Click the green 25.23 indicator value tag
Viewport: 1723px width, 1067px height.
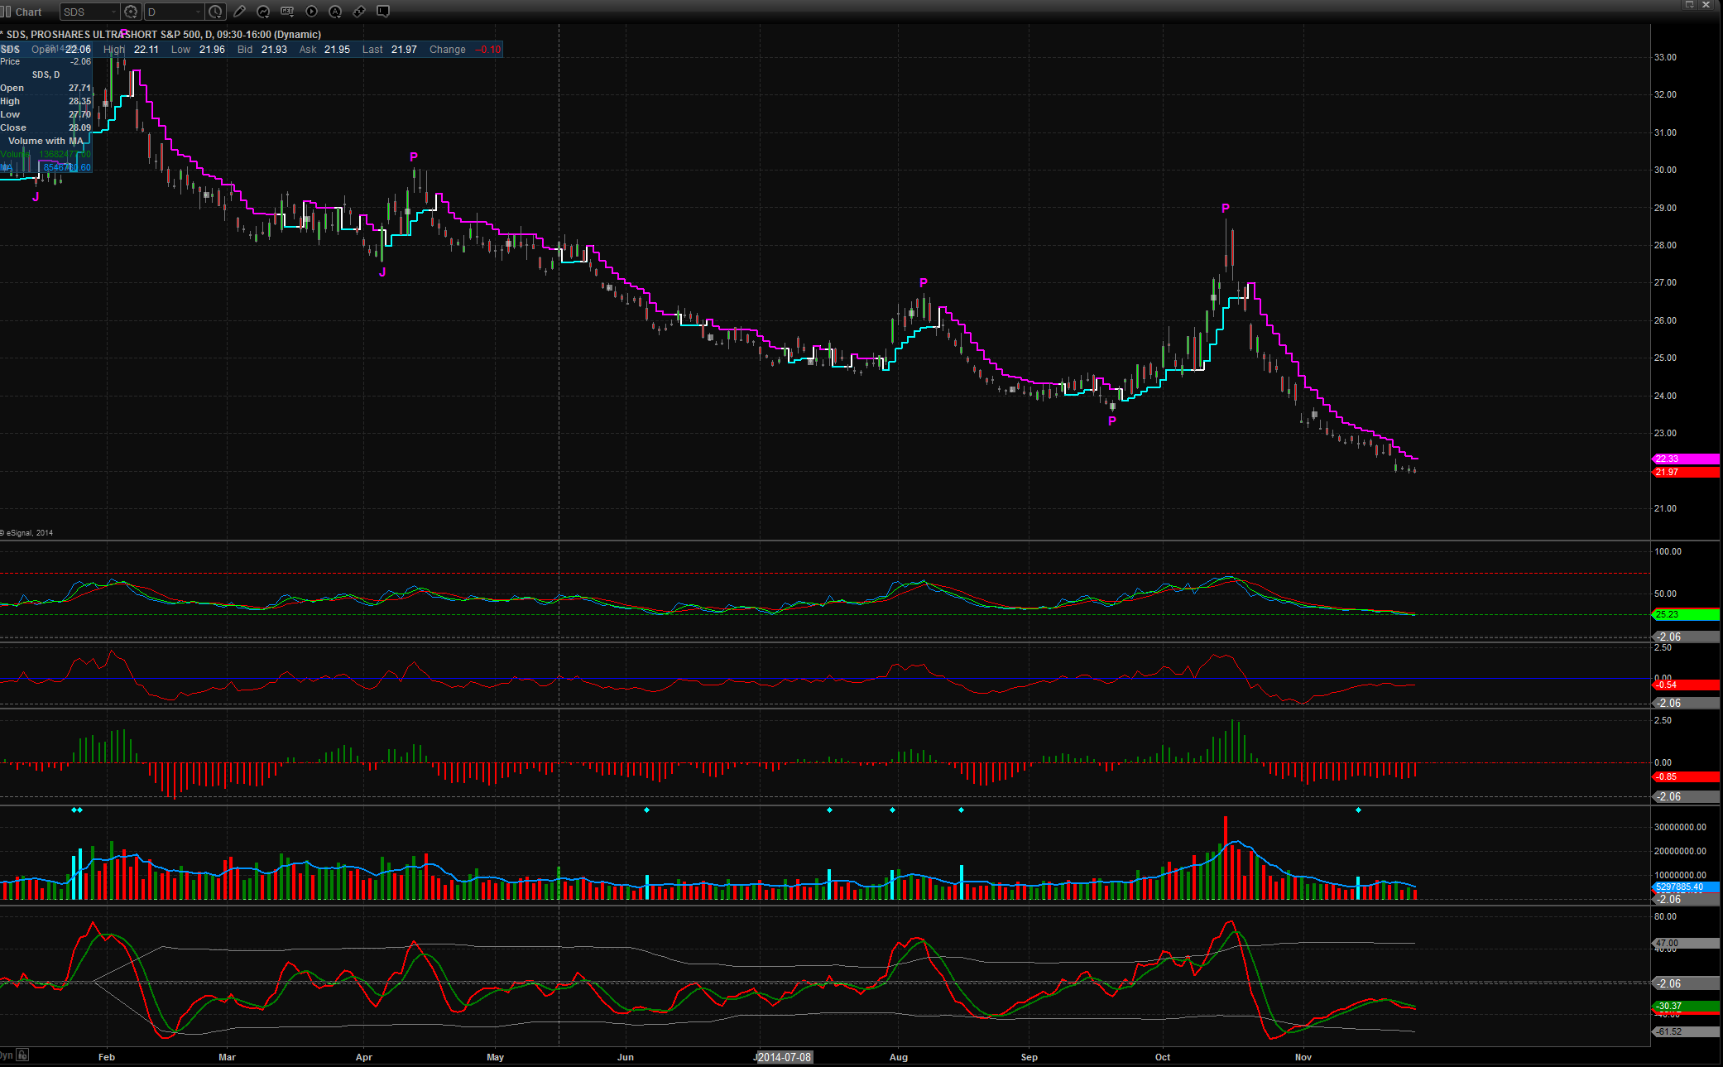pyautogui.click(x=1686, y=614)
